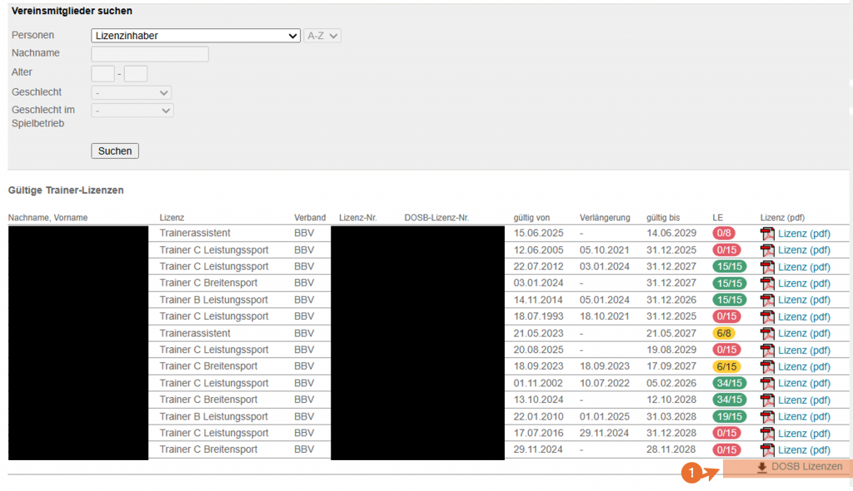Click the Lizenz (pdf) link for 17.07.2016 row

[804, 434]
